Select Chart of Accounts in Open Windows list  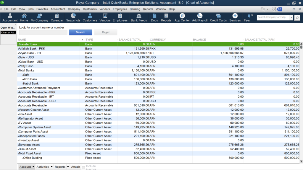click(8, 32)
